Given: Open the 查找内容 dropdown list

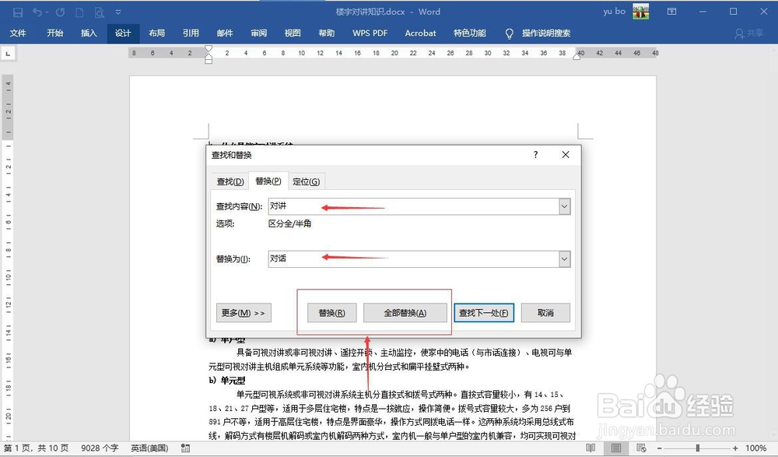Looking at the screenshot, I should coord(566,206).
